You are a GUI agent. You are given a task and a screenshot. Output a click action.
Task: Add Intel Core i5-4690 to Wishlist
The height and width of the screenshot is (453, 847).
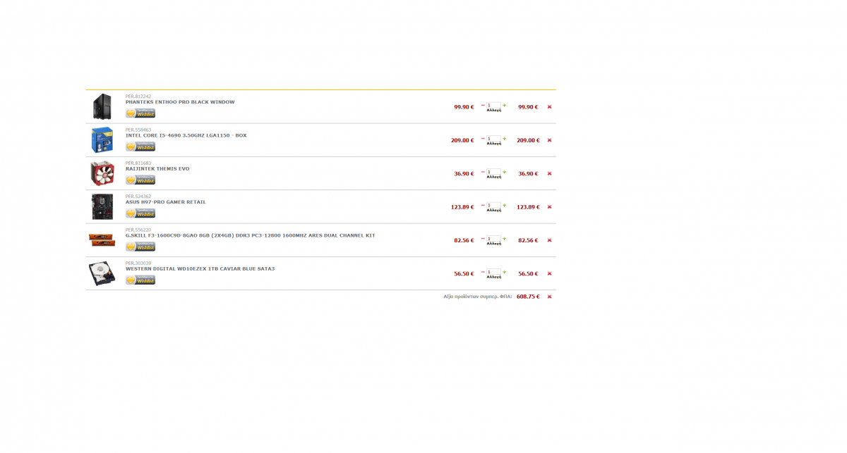click(140, 147)
